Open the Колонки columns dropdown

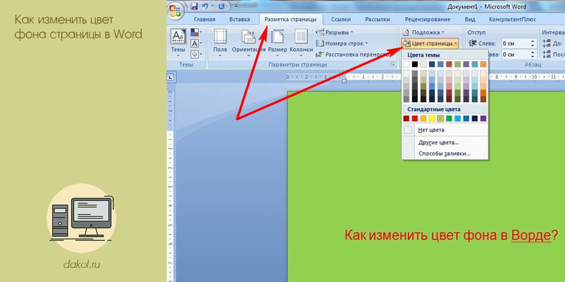pyautogui.click(x=301, y=42)
